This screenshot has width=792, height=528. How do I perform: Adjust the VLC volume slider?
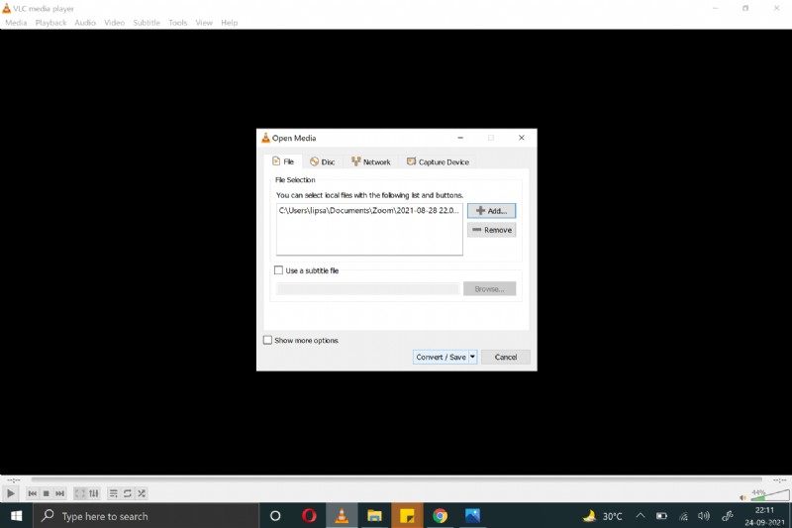click(x=770, y=495)
